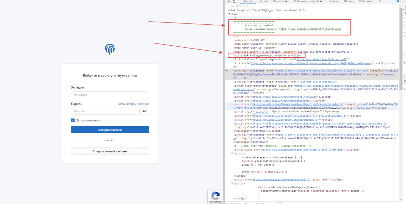
Task: Open the jsvalidation.min.js script link
Action: [299, 116]
